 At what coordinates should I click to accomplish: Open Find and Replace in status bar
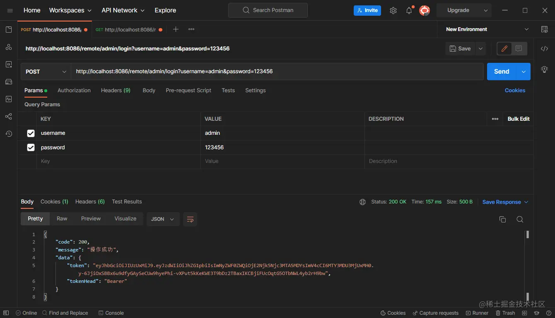(x=65, y=313)
